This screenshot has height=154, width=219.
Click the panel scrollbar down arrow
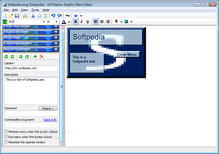(x=62, y=144)
